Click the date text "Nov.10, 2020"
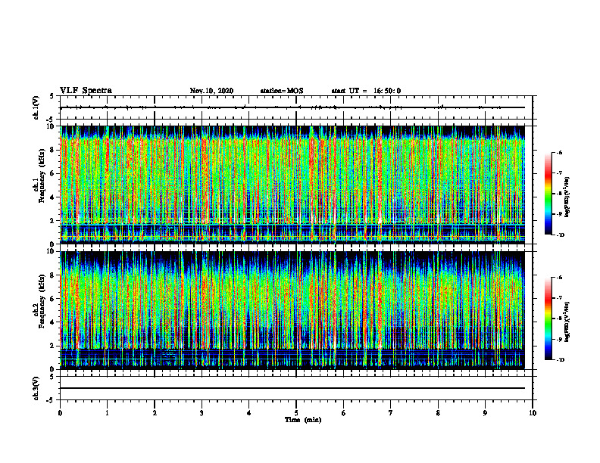600x463 pixels. [211, 91]
